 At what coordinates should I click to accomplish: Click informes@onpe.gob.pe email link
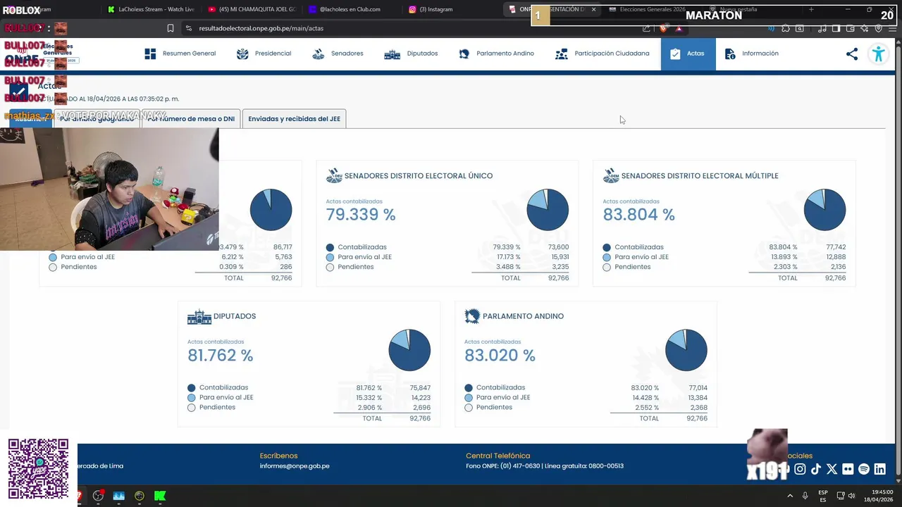point(295,466)
